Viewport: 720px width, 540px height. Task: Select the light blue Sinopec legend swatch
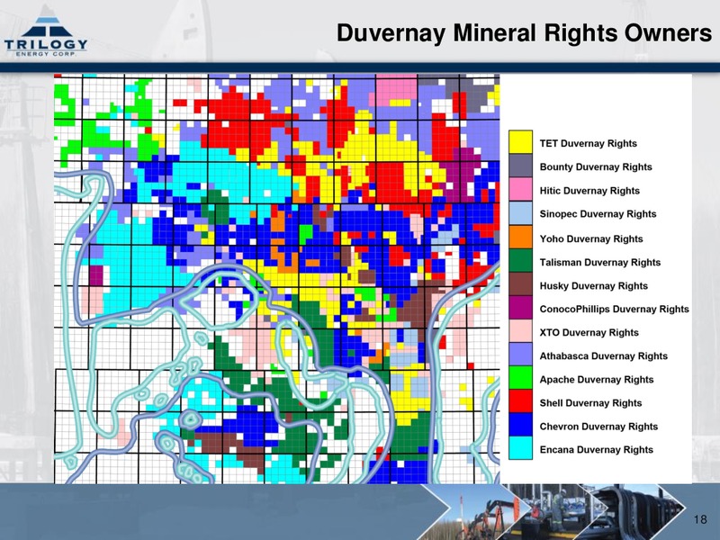(520, 212)
